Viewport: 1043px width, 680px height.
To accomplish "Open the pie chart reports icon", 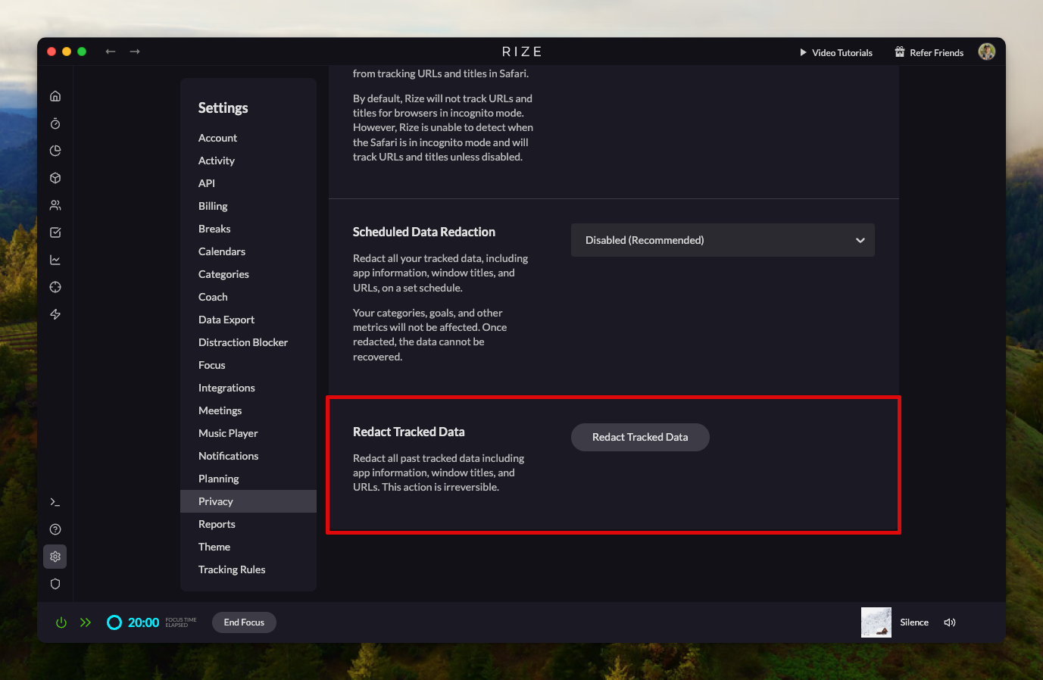I will [55, 151].
